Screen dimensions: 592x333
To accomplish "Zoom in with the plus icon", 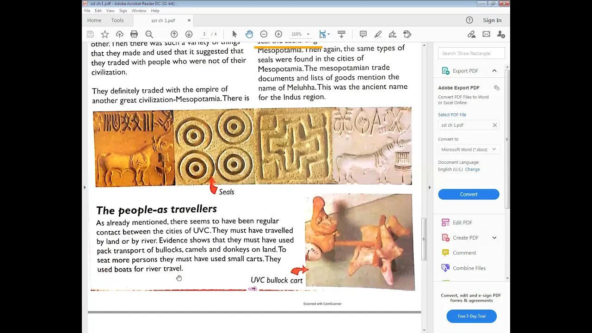I will (x=278, y=34).
